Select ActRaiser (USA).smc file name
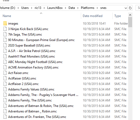The height and width of the screenshot is (120, 140). point(22,78)
